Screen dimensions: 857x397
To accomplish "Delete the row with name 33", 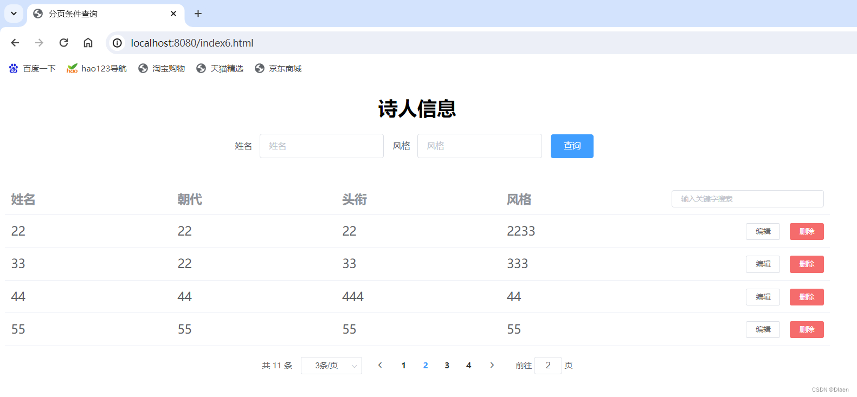I will tap(807, 264).
